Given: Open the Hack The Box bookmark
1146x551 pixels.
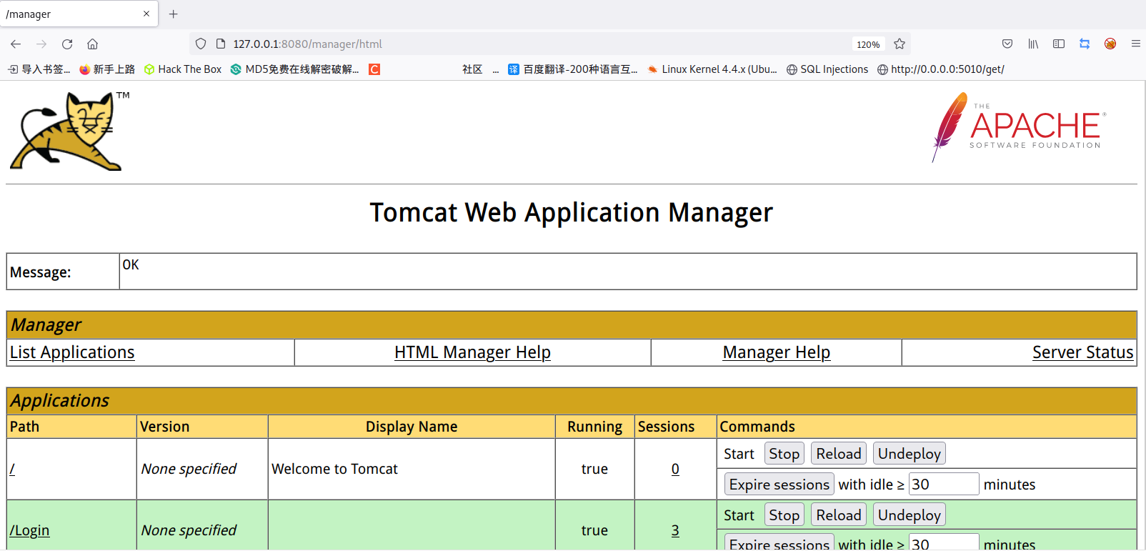Looking at the screenshot, I should pos(183,69).
